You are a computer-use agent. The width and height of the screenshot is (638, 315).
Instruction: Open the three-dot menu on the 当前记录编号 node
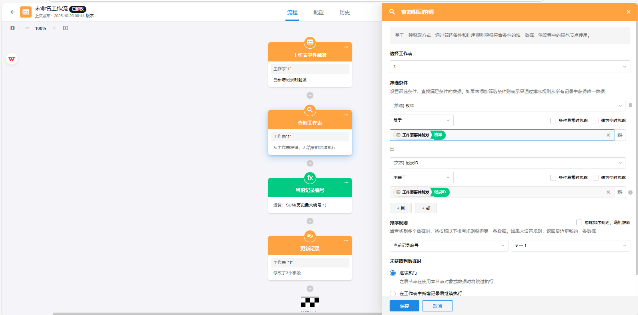click(x=346, y=182)
